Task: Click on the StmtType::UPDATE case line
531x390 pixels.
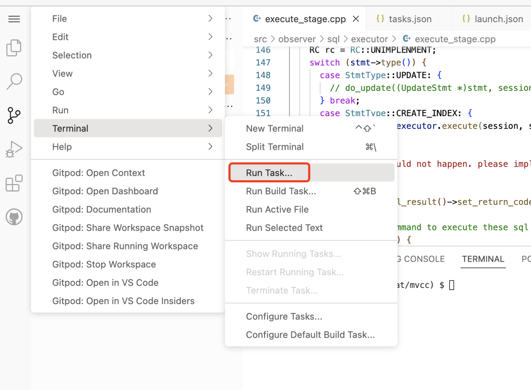Action: (381, 75)
